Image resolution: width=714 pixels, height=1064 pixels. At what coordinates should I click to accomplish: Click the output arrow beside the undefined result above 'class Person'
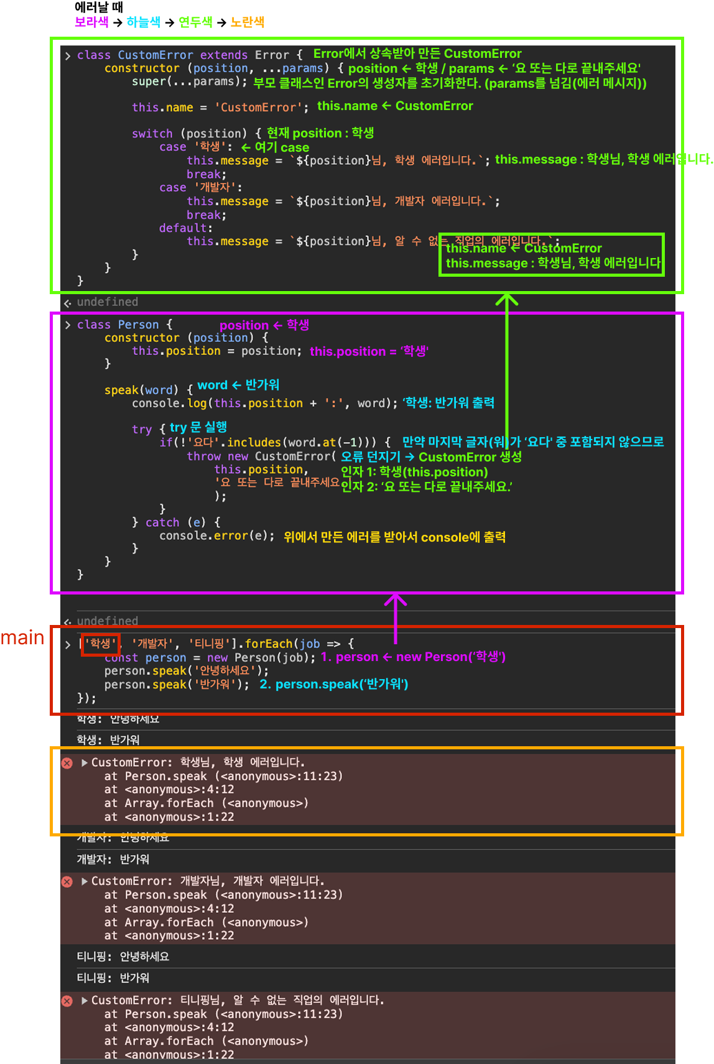click(68, 302)
